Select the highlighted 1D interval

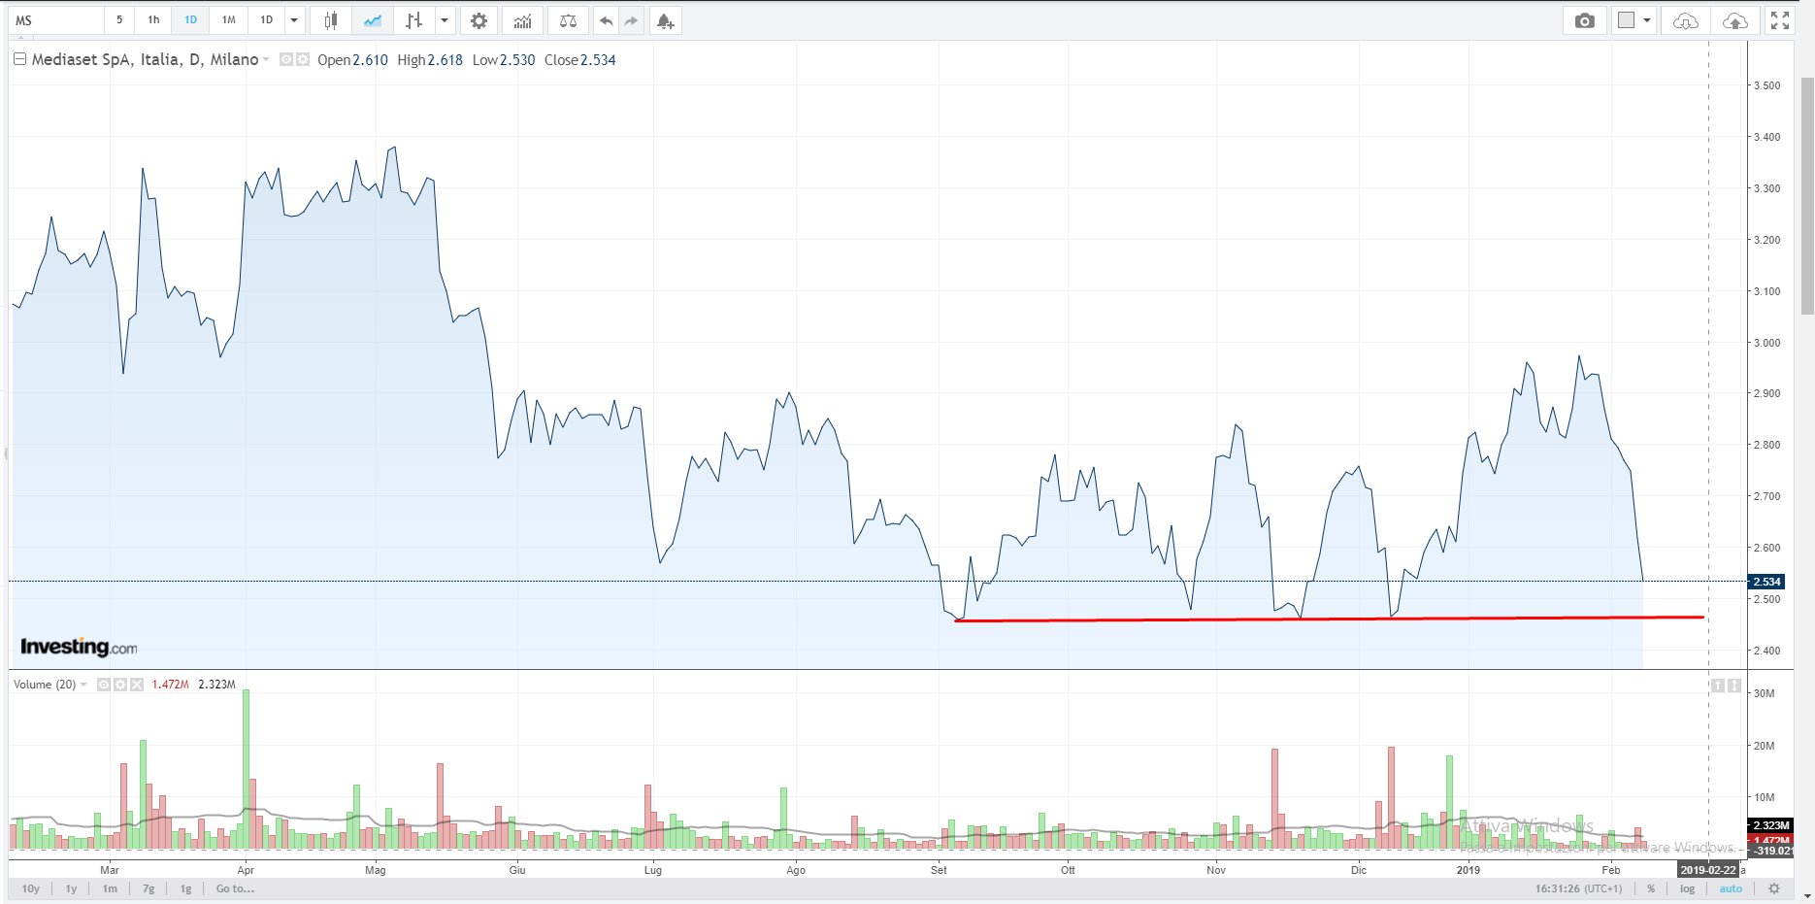click(x=190, y=20)
